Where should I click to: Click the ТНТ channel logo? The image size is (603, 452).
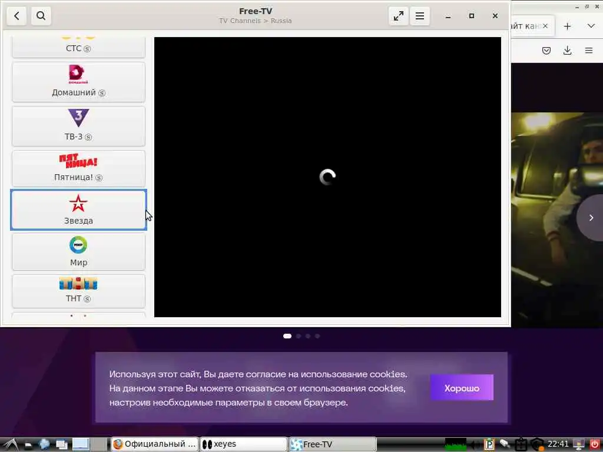pos(78,284)
